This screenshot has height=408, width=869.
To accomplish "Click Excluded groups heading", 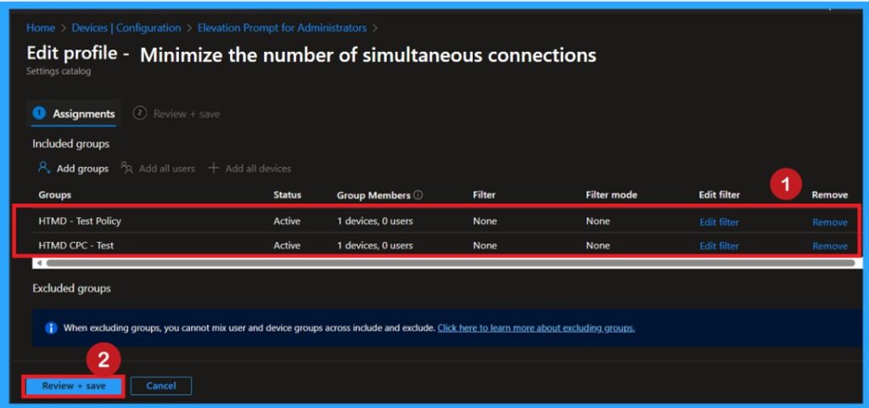I will click(x=71, y=288).
